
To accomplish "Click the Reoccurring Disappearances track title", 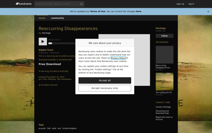I will pyautogui.click(x=68, y=28).
